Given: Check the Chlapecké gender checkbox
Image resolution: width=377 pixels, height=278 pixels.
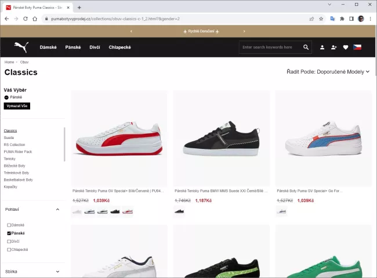Looking at the screenshot, I should tap(9, 250).
